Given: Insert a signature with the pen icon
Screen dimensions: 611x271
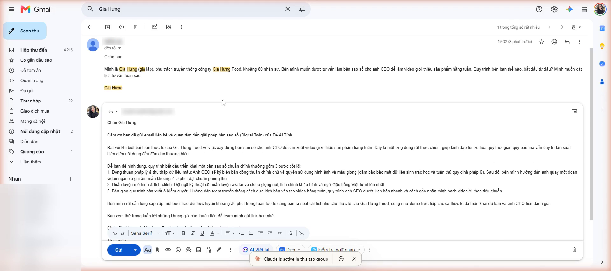Looking at the screenshot, I should pos(219,250).
